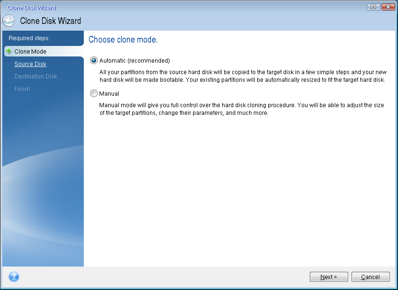This screenshot has width=398, height=290.
Task: Cancel the Clone Disk Wizard
Action: pyautogui.click(x=370, y=277)
